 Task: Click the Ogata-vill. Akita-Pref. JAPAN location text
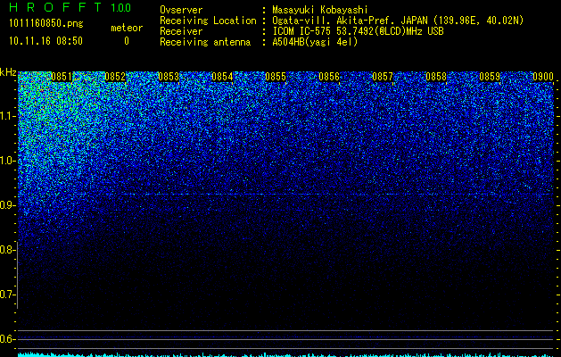pyautogui.click(x=398, y=21)
